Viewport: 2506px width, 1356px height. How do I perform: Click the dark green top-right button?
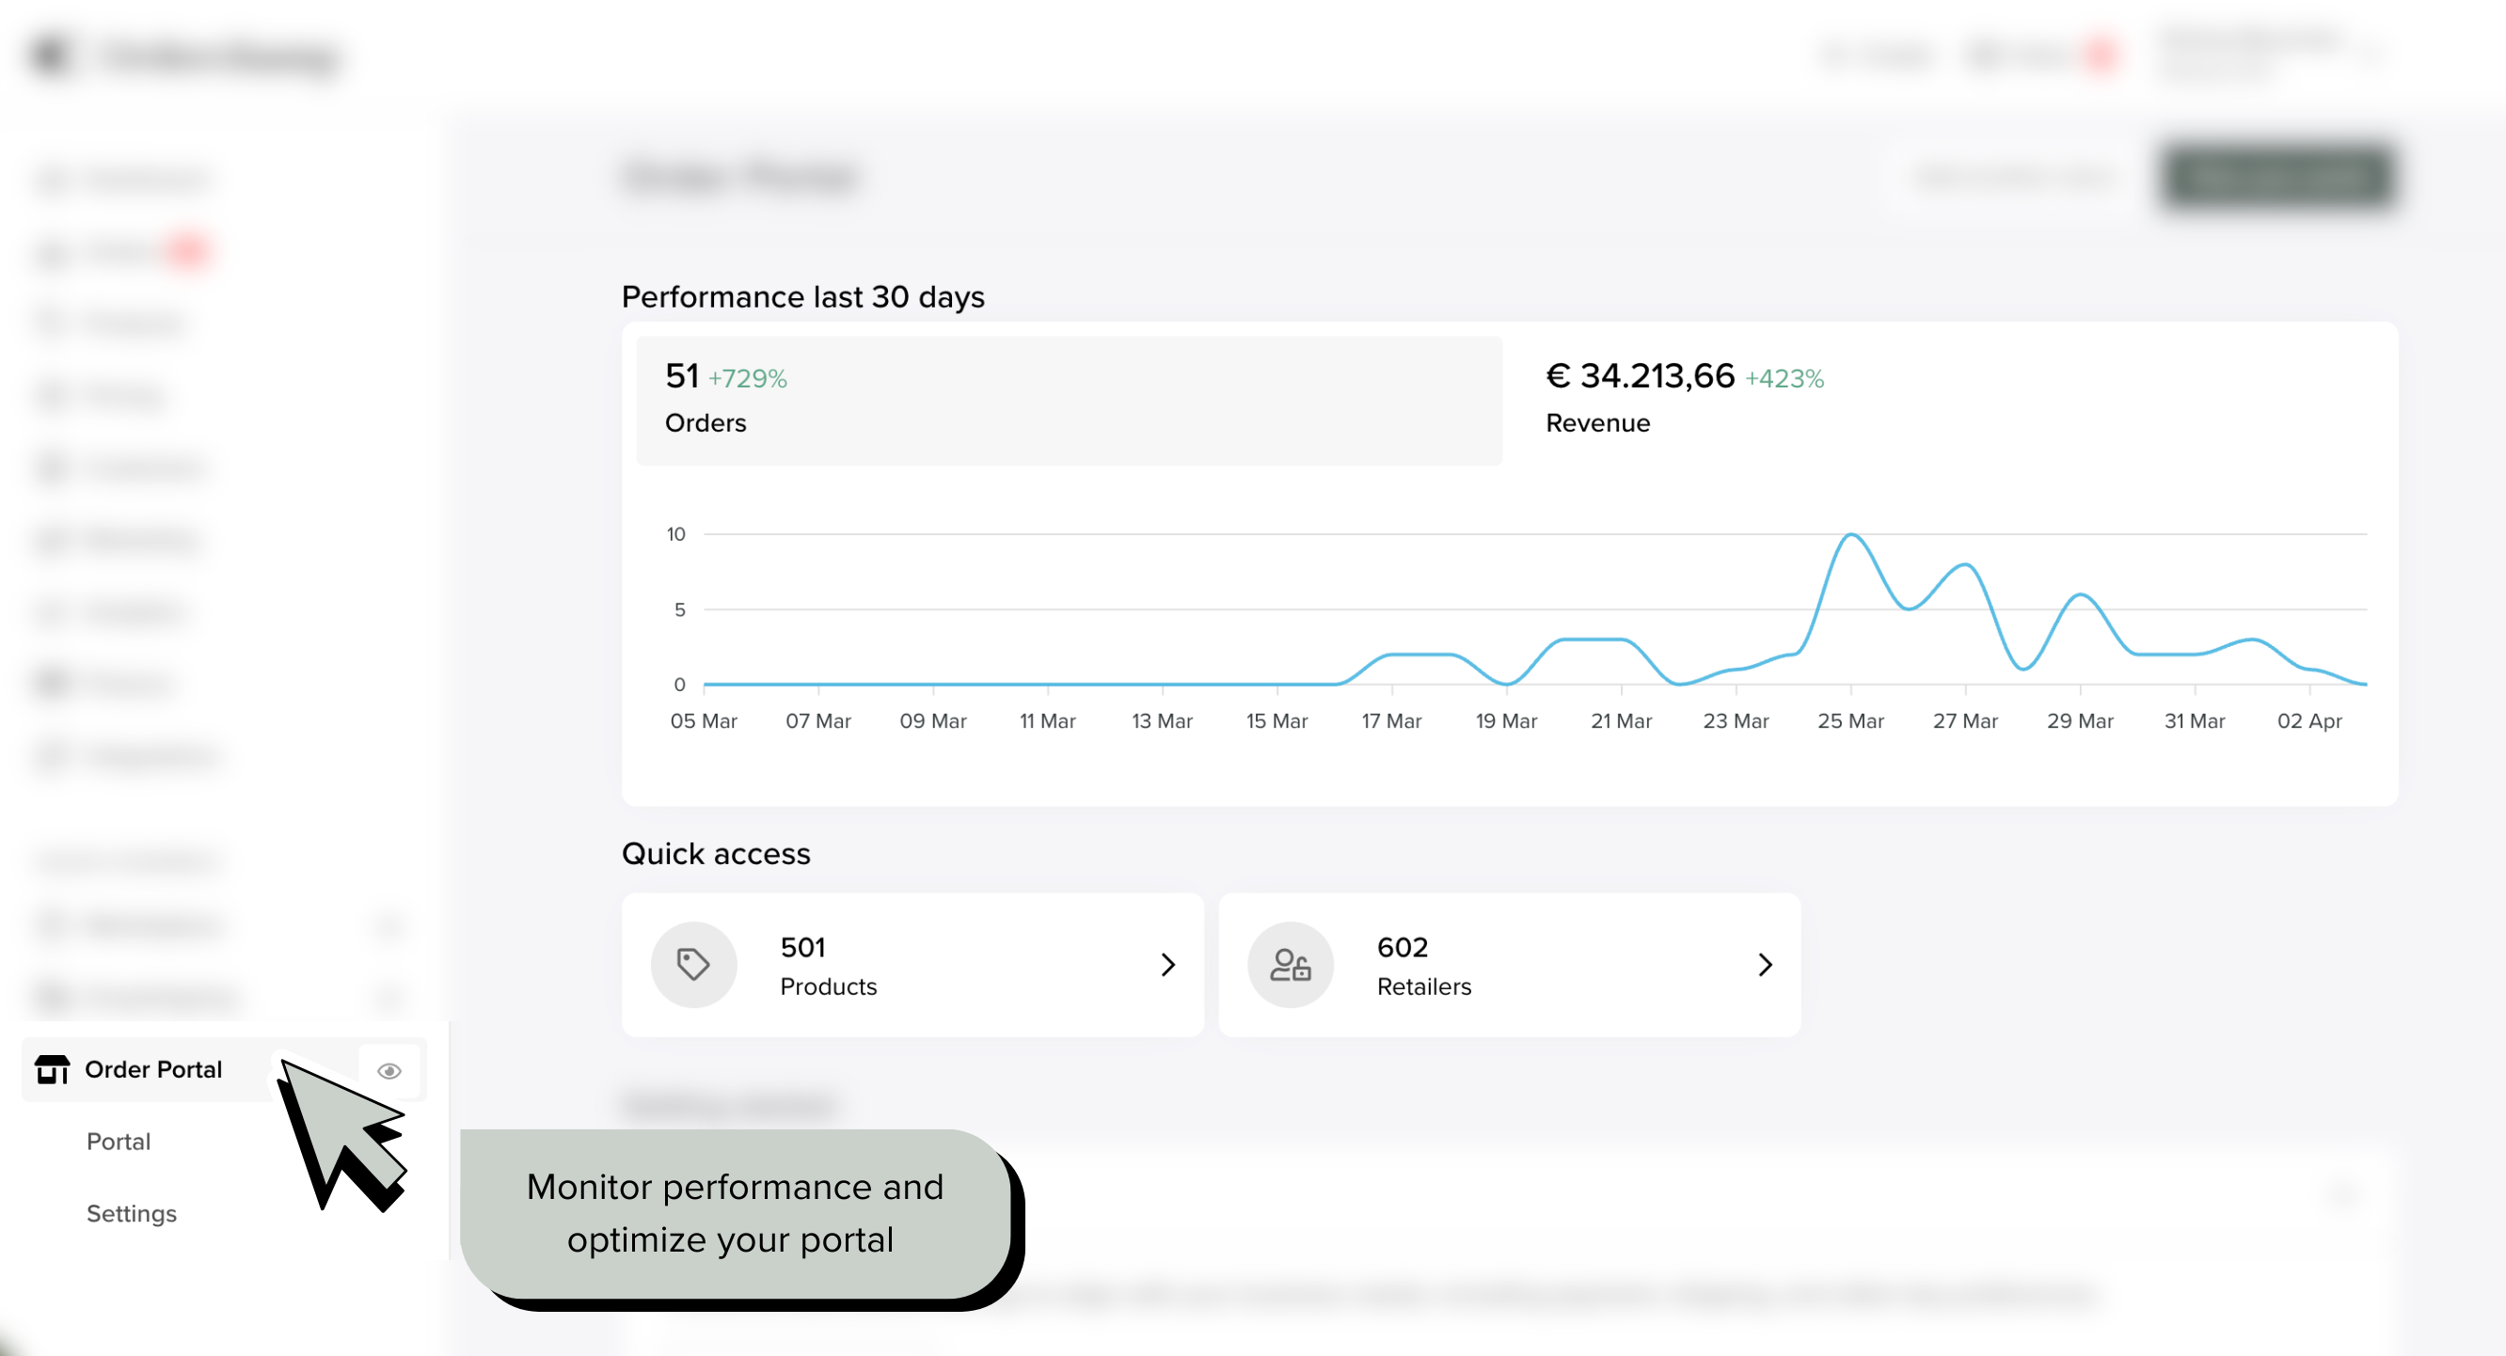click(x=2278, y=176)
